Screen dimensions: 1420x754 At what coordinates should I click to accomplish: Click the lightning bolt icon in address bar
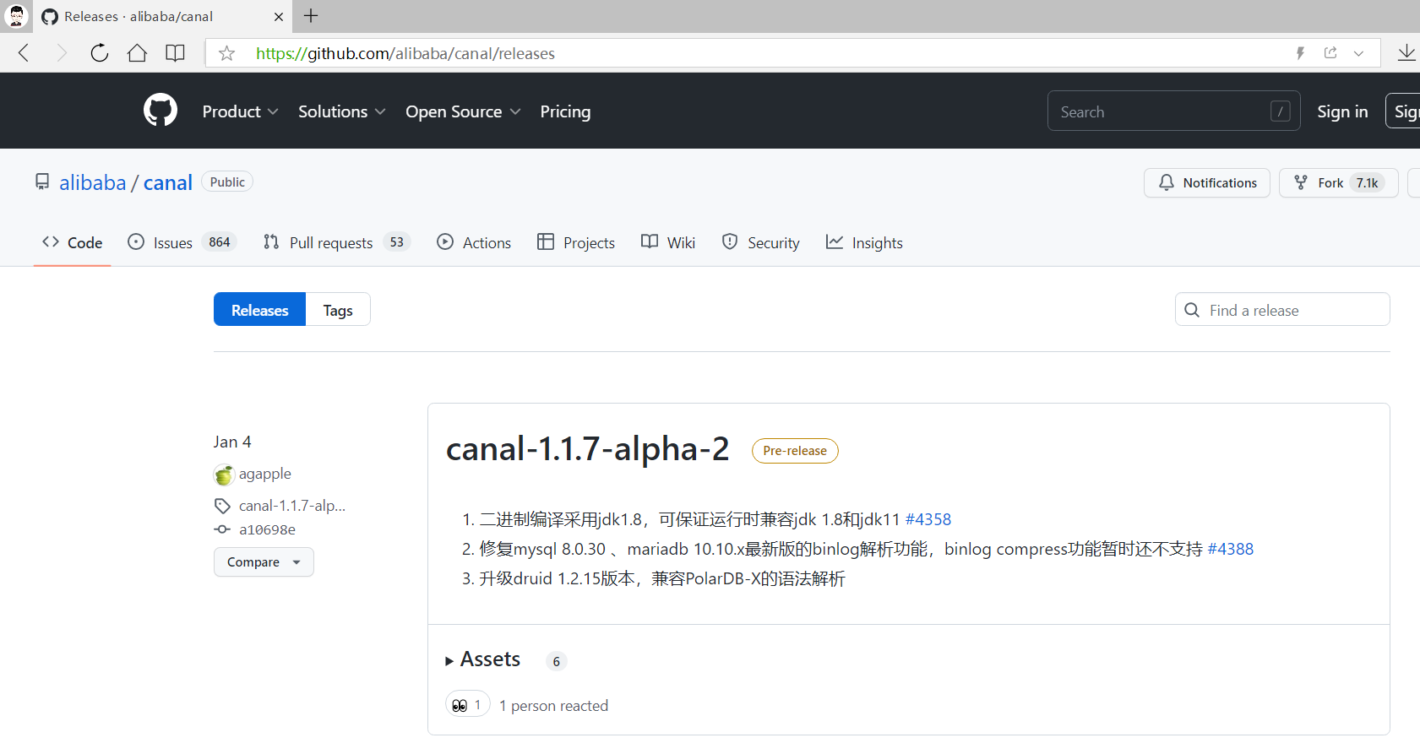coord(1301,53)
